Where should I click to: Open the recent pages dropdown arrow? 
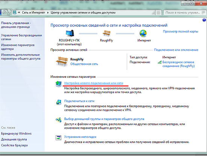9,13
